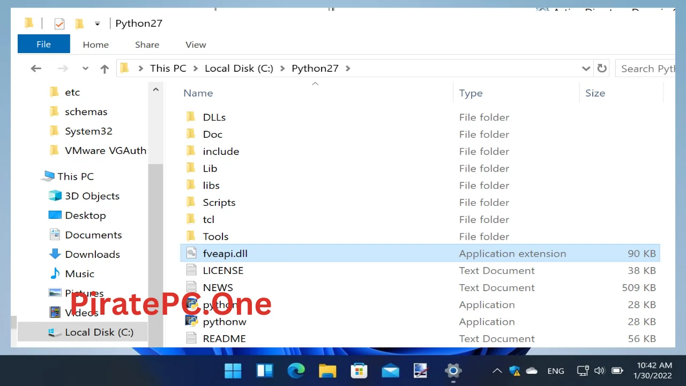Open volume control in system tray
This screenshot has width=686, height=386.
(x=600, y=370)
